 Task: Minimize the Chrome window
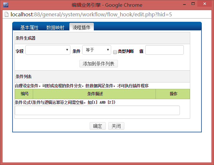click(x=184, y=4)
